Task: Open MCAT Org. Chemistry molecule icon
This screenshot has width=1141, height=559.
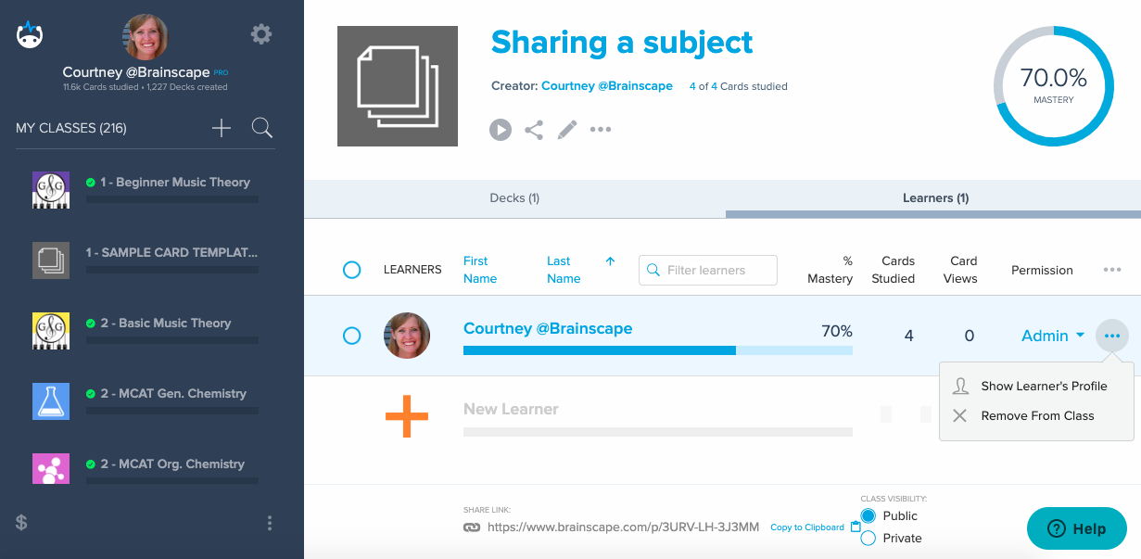Action: click(51, 469)
